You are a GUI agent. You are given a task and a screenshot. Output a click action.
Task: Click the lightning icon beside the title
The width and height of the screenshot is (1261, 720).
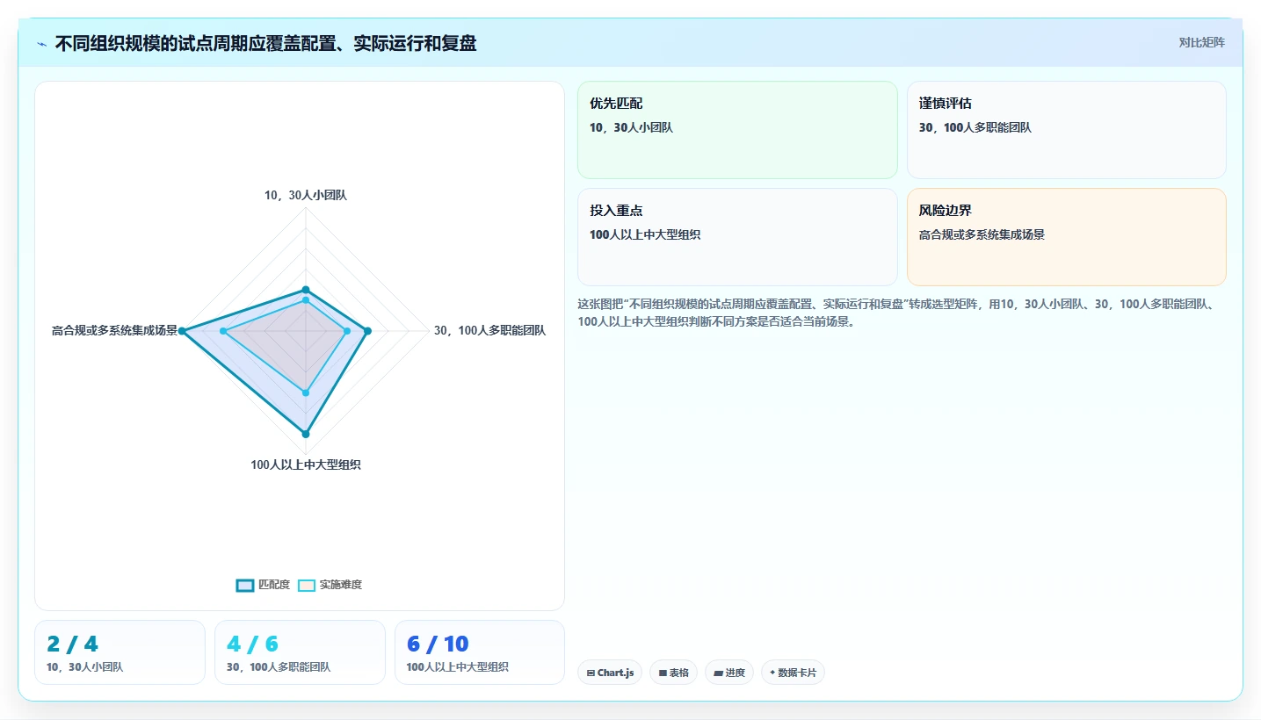pyautogui.click(x=41, y=44)
